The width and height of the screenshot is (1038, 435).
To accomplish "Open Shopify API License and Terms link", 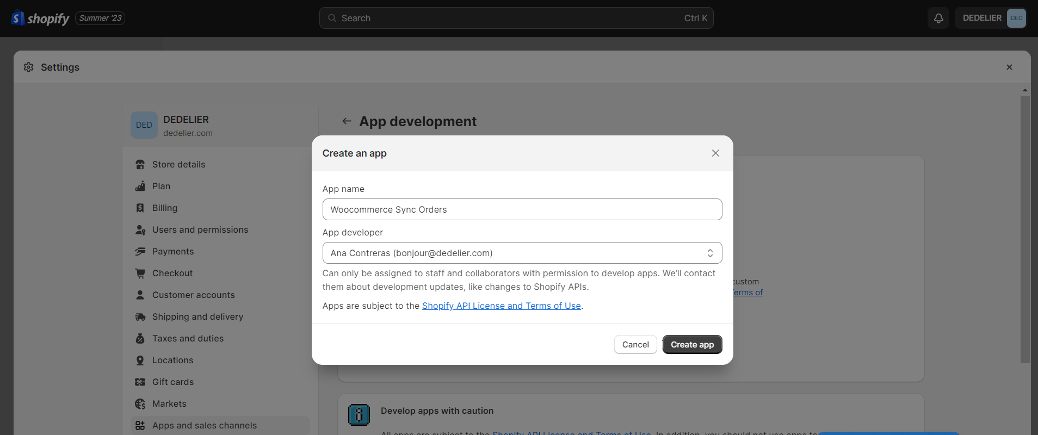I will [502, 306].
